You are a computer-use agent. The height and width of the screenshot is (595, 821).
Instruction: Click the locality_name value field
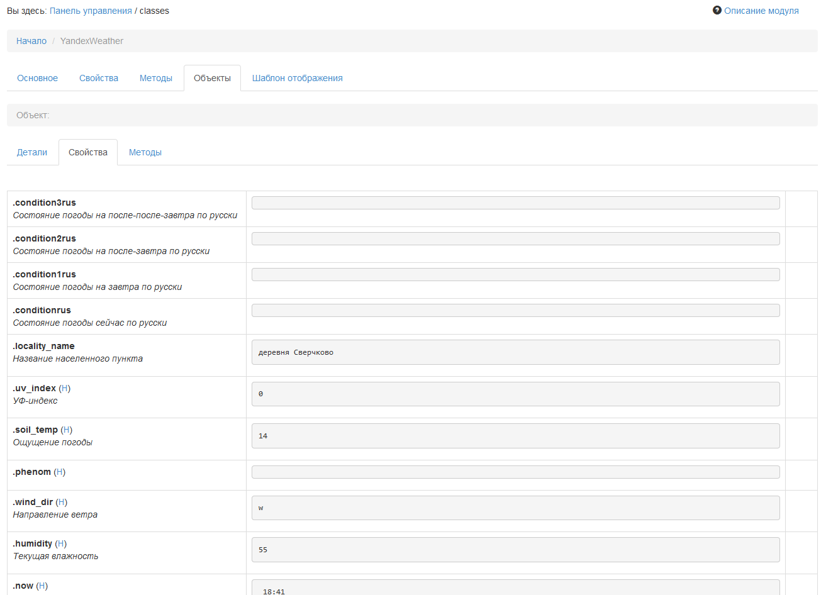[515, 352]
